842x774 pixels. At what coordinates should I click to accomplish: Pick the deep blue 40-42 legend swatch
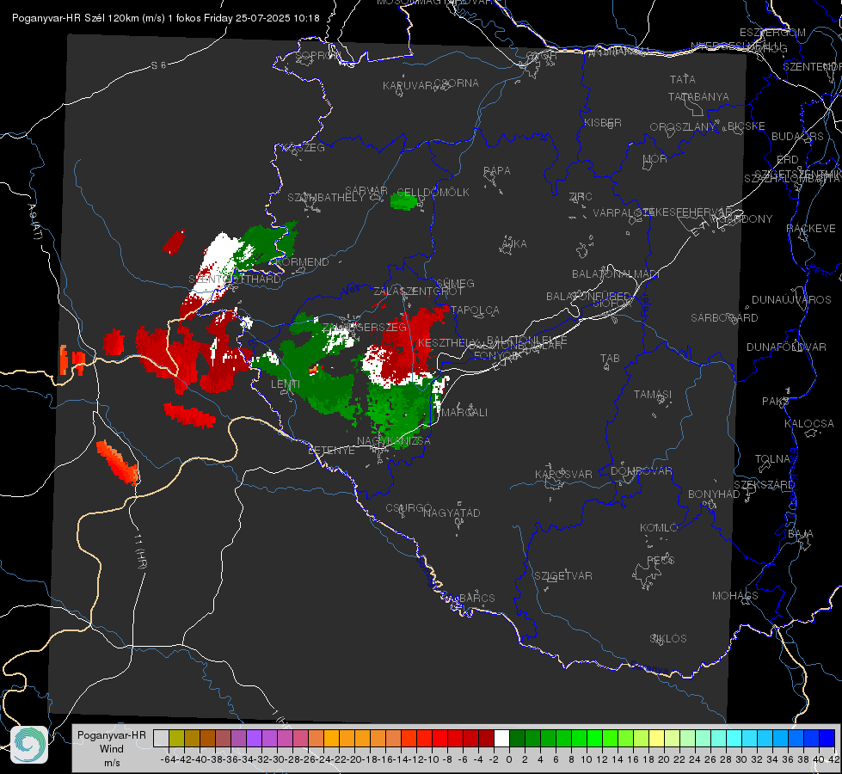tap(827, 738)
